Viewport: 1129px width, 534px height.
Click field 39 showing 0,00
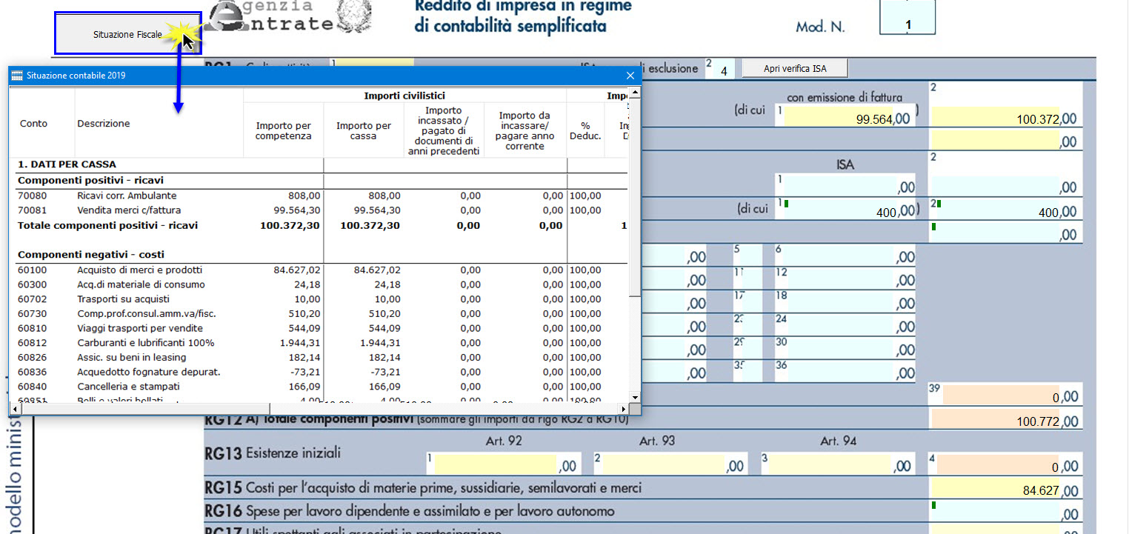pos(1004,394)
